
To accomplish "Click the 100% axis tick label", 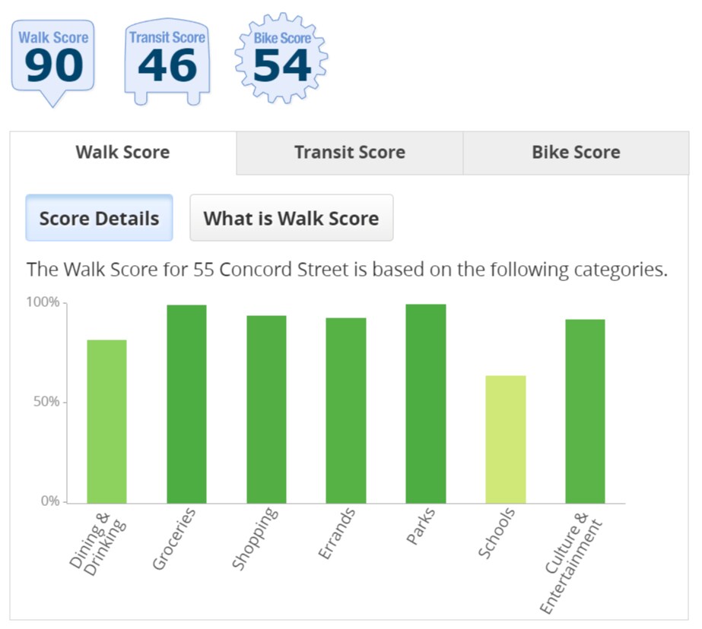I will [x=43, y=302].
